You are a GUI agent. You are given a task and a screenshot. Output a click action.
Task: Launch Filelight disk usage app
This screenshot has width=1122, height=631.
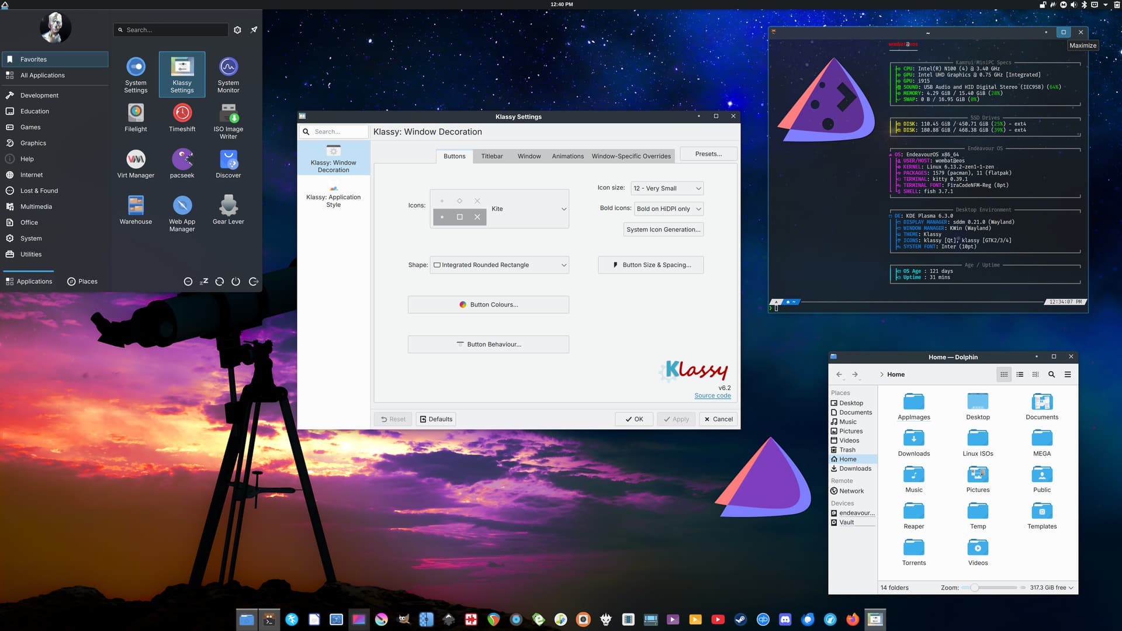(136, 117)
